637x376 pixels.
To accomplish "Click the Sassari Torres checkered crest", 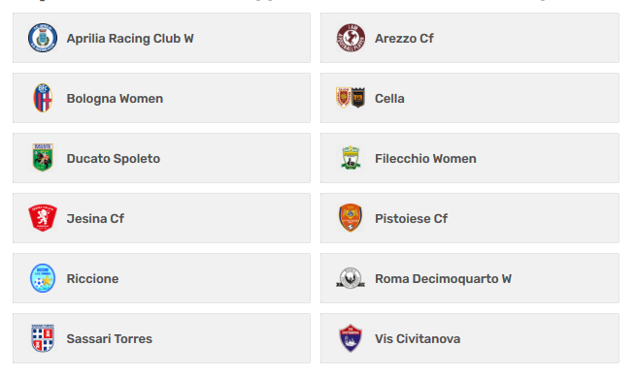I will (x=43, y=338).
